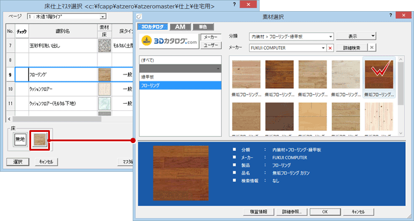The height and width of the screenshot is (221, 414).
Task: Click the クッションフロアー material texture icon
Action: coord(105,89)
